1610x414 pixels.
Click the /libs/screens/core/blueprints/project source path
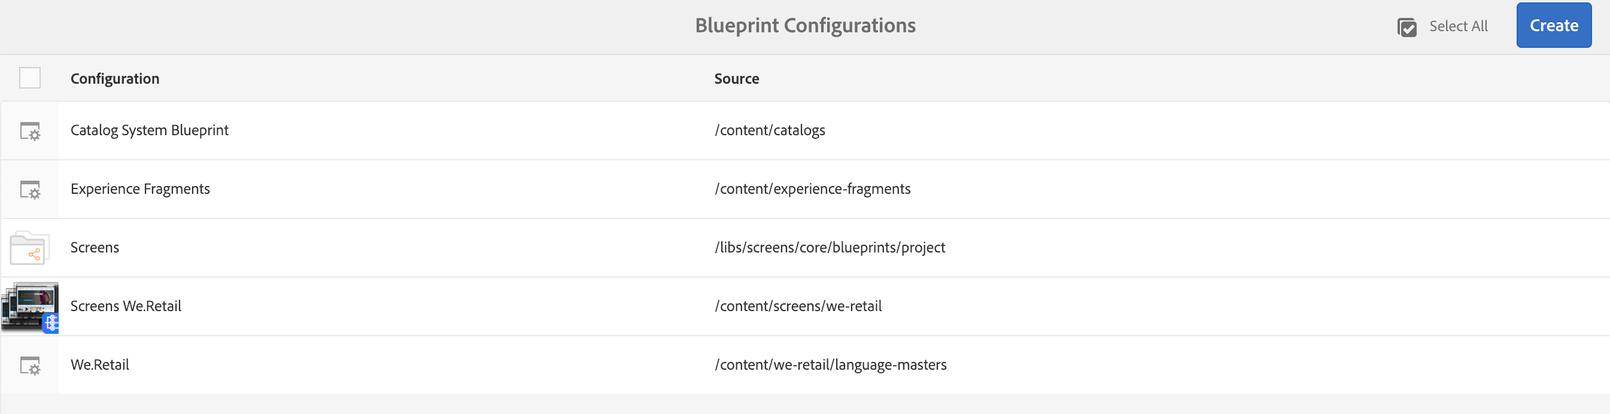[830, 248]
